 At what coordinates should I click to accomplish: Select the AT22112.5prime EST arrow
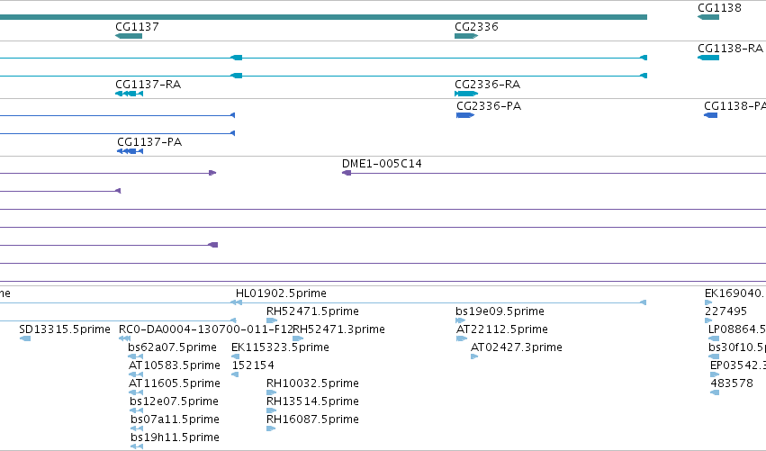[x=462, y=338]
